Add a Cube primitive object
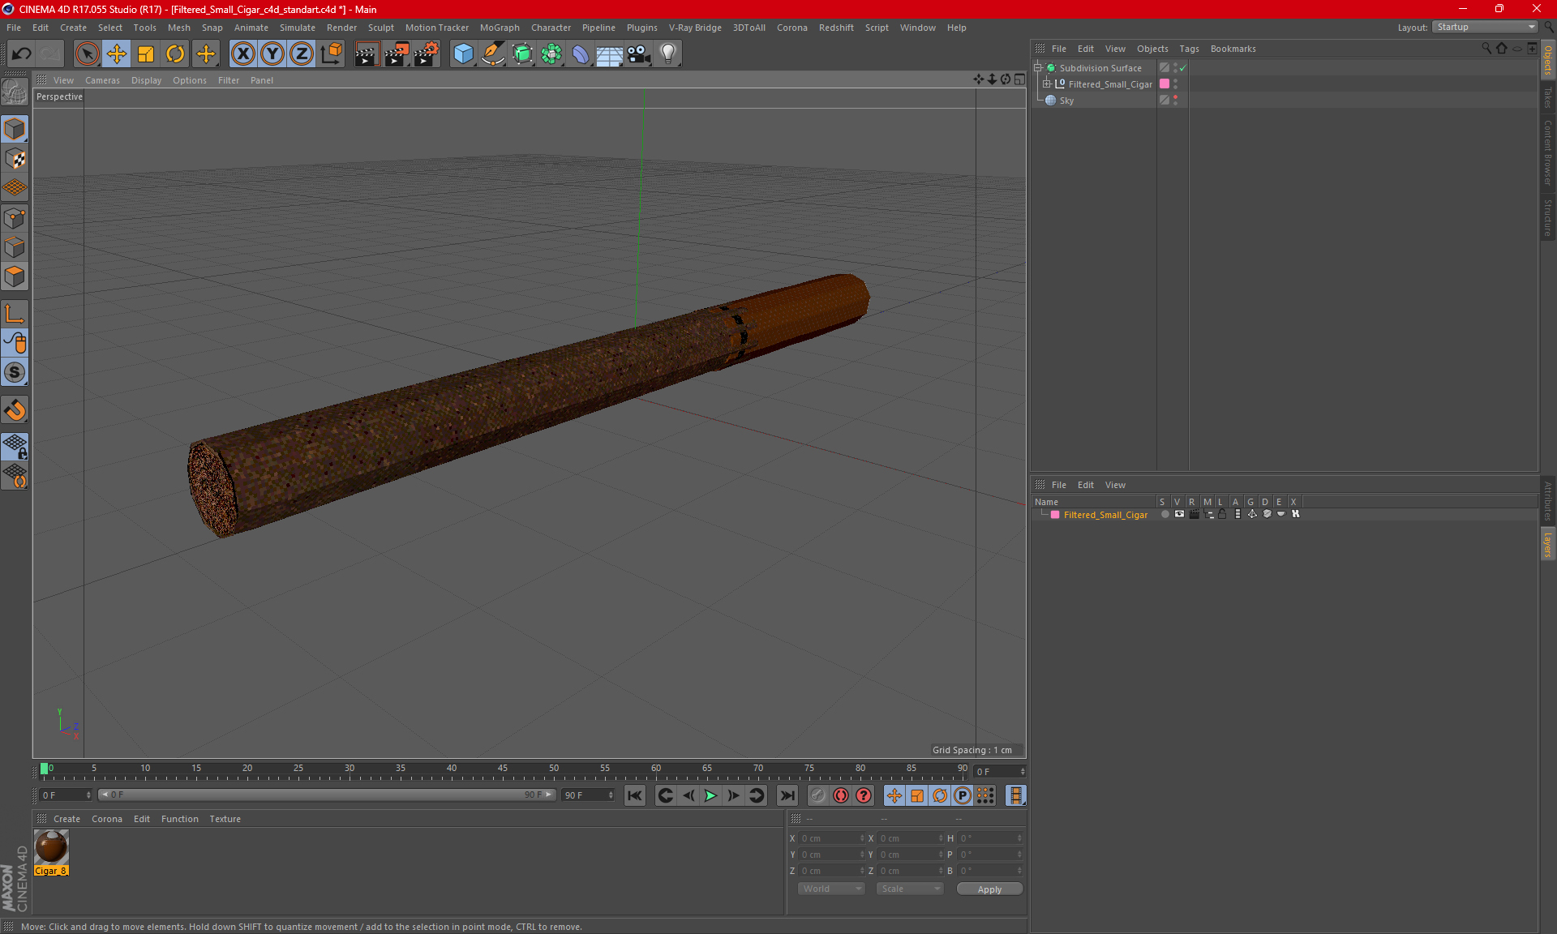Image resolution: width=1557 pixels, height=934 pixels. pyautogui.click(x=463, y=54)
